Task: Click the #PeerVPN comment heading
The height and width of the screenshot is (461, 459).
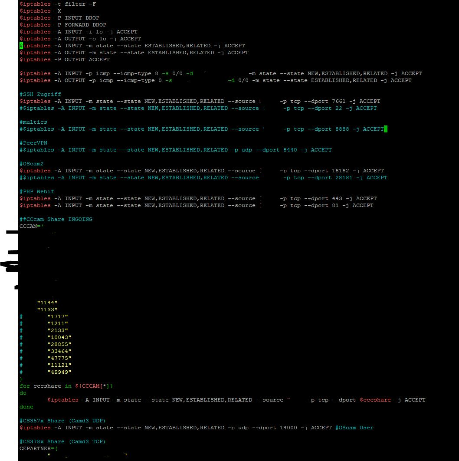Action: coord(33,143)
